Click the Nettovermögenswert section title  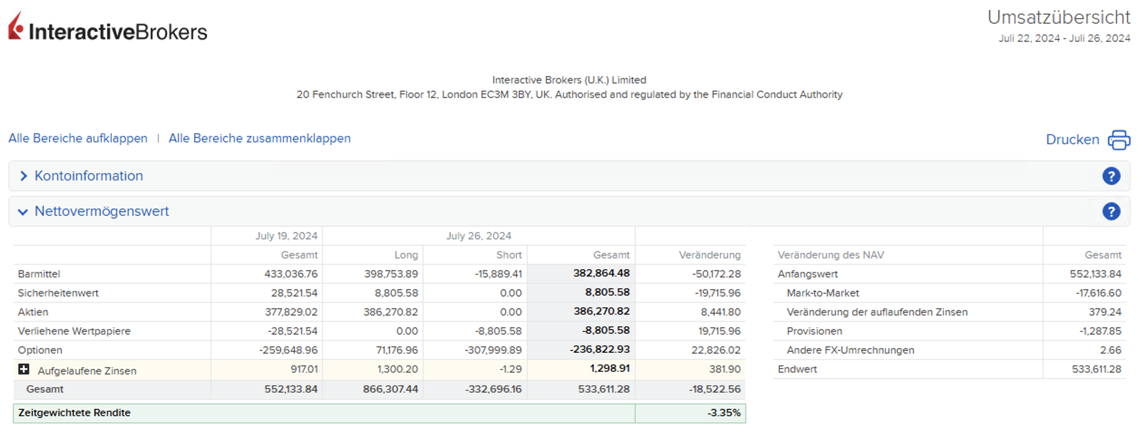coord(102,211)
